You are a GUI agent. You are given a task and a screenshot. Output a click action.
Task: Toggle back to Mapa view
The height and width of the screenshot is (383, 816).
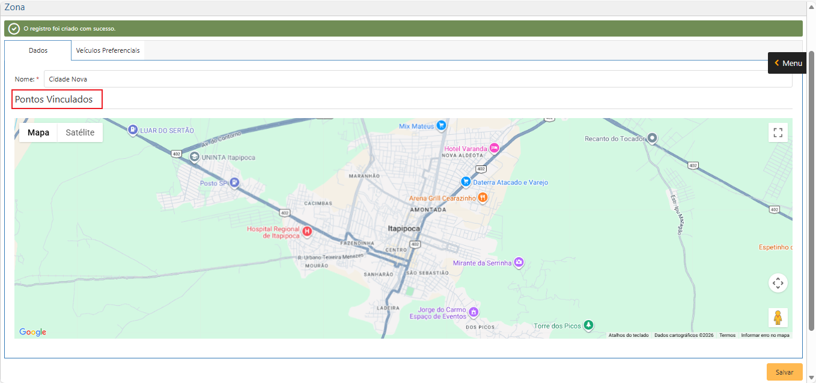38,132
